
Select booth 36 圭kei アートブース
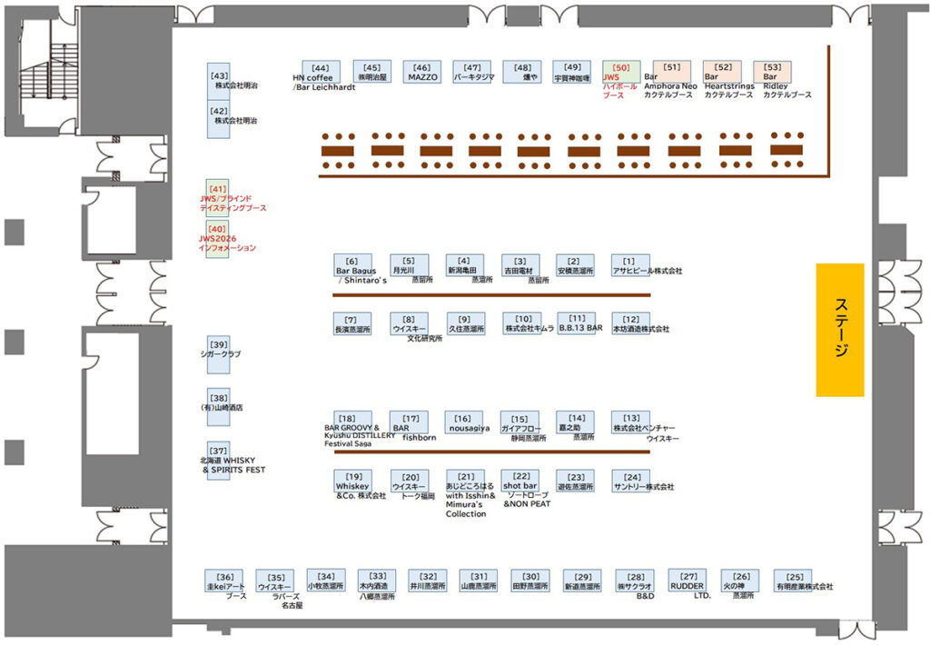(223, 581)
